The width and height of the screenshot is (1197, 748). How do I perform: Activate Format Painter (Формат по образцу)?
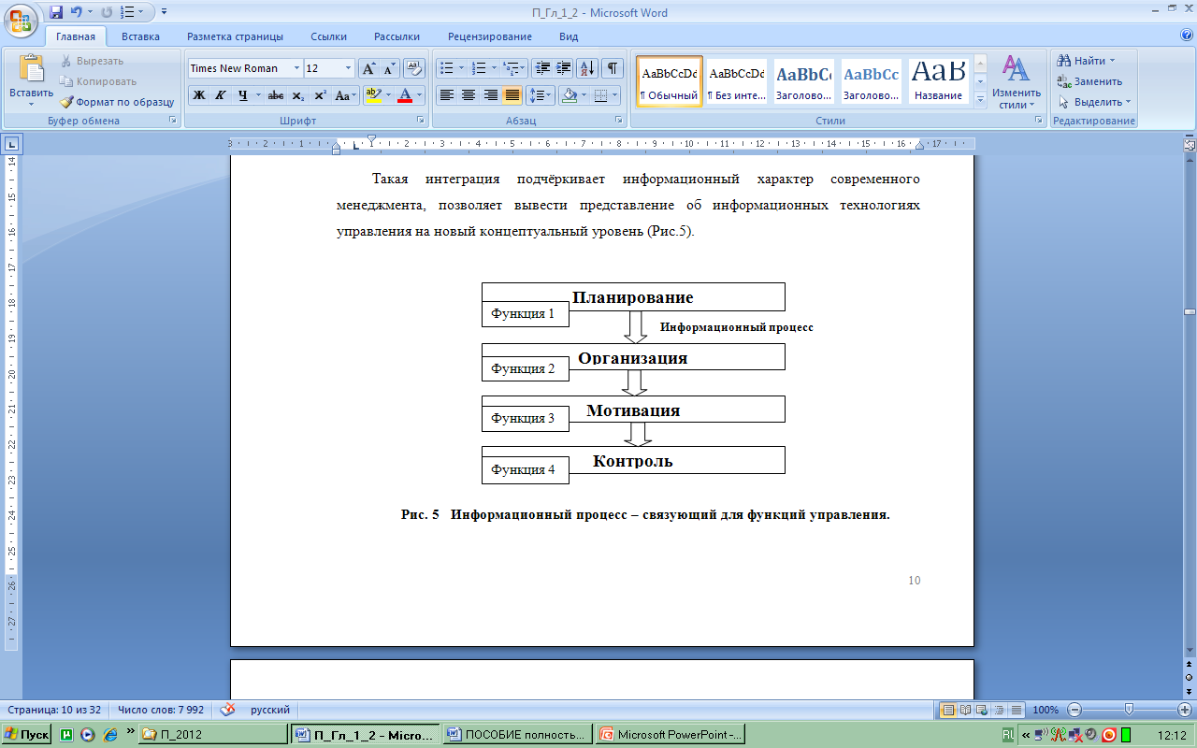117,102
